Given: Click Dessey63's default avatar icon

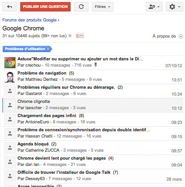Looking at the screenshot, I should (10, 176).
